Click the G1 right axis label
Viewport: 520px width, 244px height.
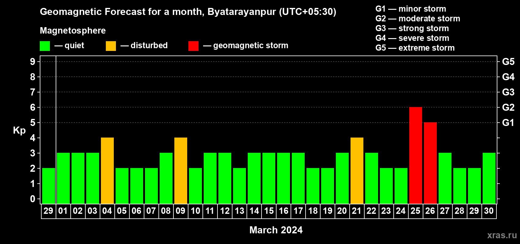(508, 123)
